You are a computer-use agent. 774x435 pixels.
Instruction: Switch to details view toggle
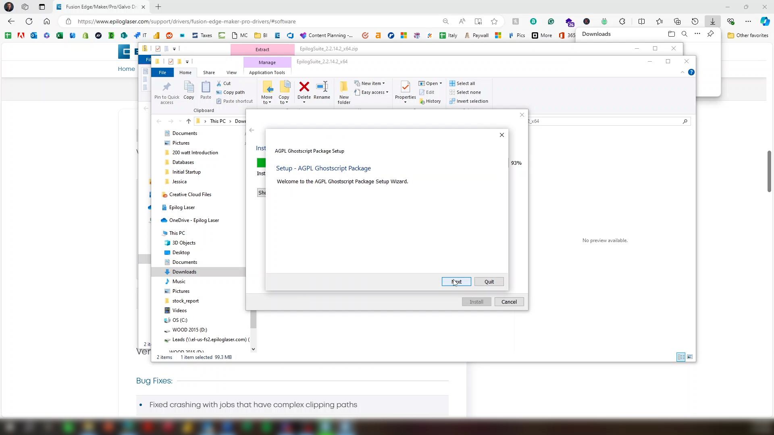[681, 357]
